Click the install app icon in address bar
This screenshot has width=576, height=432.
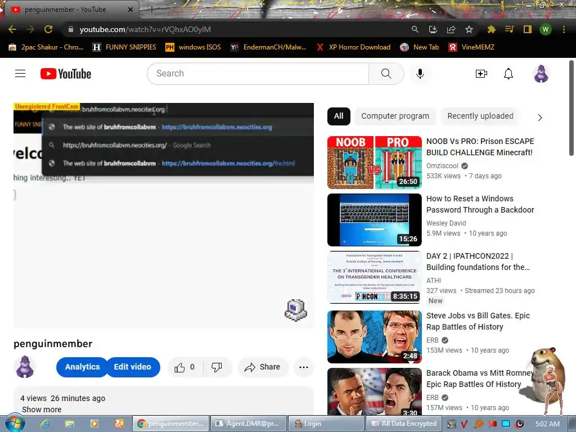[x=433, y=29]
